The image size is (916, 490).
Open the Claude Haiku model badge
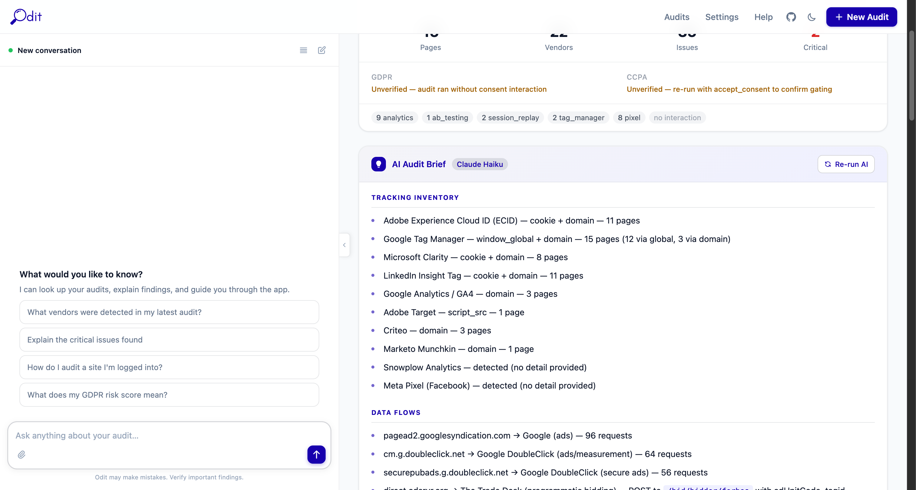[480, 164]
